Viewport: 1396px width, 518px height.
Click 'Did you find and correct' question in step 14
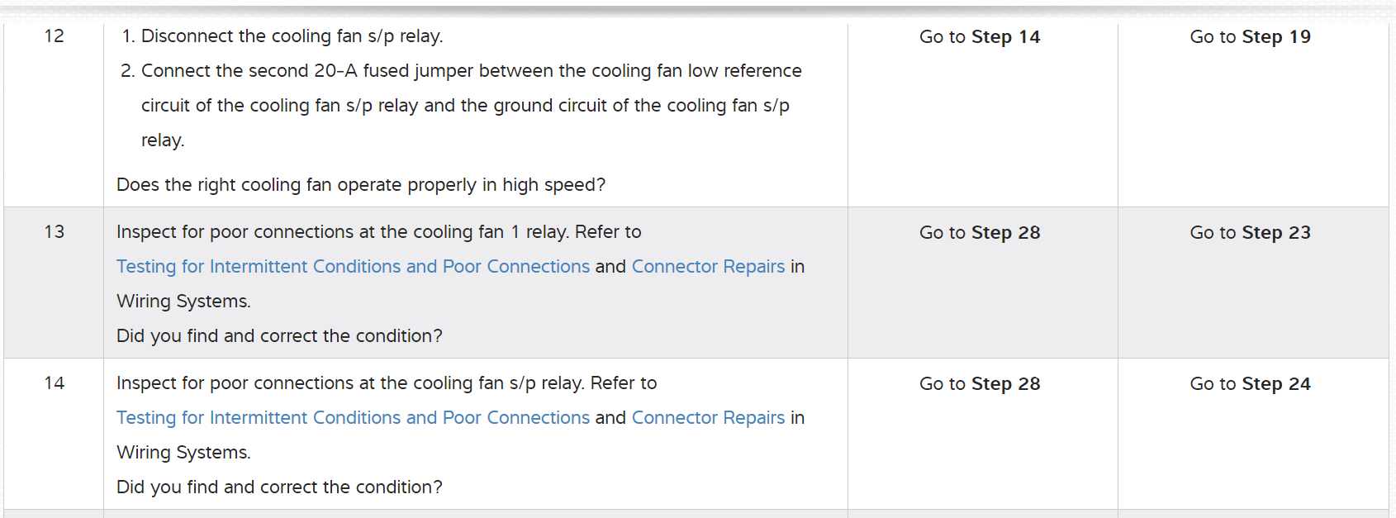pyautogui.click(x=279, y=487)
